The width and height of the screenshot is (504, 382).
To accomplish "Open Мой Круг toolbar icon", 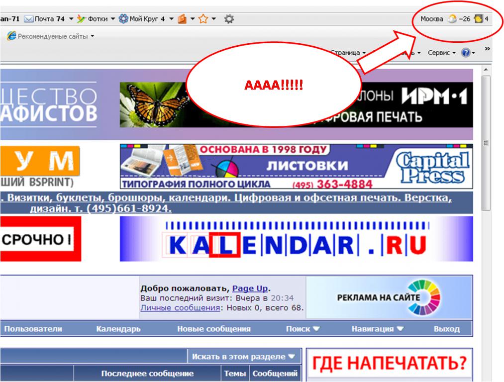I will (x=123, y=19).
